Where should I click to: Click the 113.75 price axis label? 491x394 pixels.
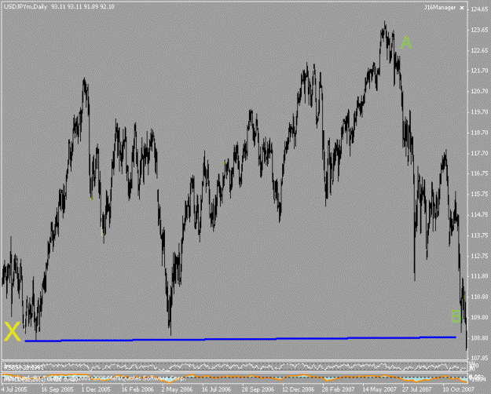coord(479,235)
